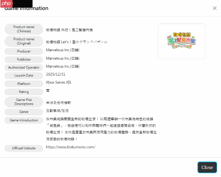
Task: Click the Producer label
Action: 24,51
